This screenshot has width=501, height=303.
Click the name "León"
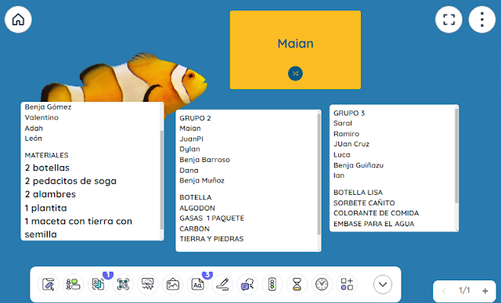34,139
